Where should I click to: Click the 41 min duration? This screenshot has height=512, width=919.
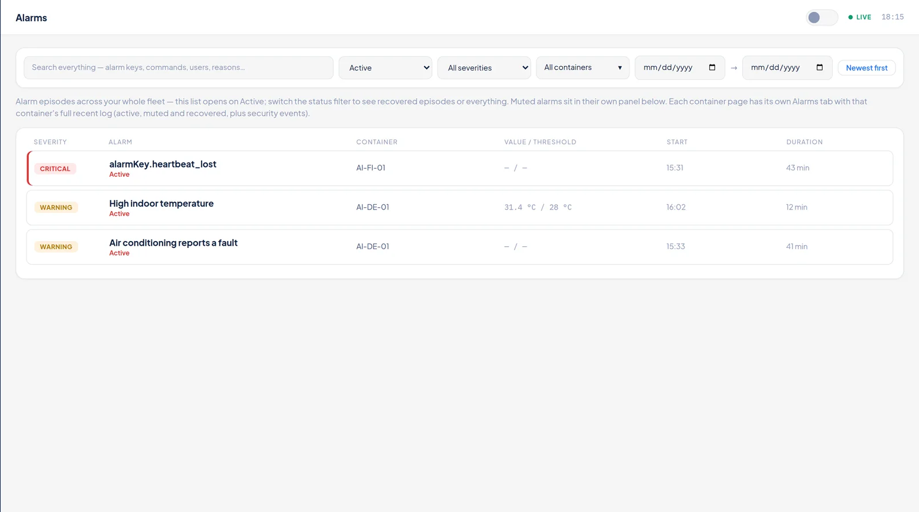tap(797, 246)
